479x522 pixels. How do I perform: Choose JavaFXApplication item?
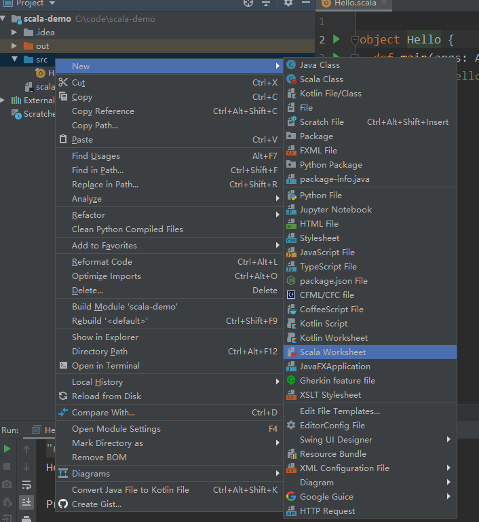(370, 366)
